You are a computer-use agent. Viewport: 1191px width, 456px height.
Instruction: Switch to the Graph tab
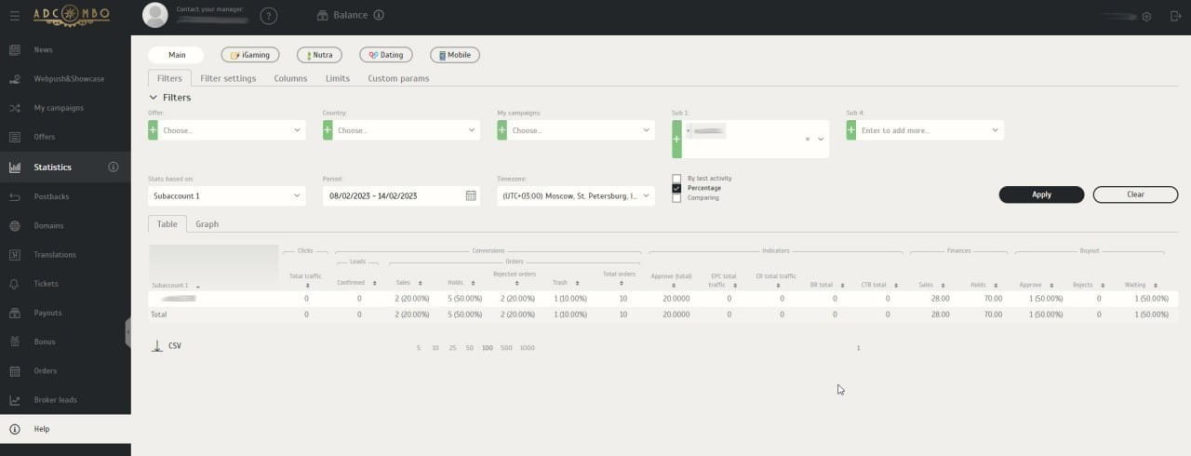tap(207, 224)
